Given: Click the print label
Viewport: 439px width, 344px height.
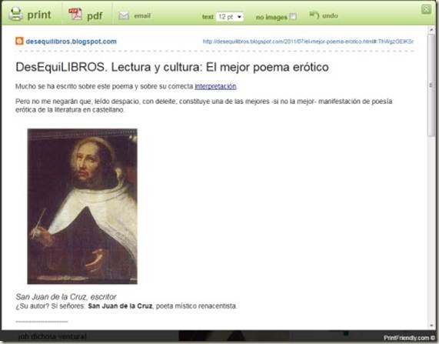Looking at the screenshot, I should click(x=39, y=15).
